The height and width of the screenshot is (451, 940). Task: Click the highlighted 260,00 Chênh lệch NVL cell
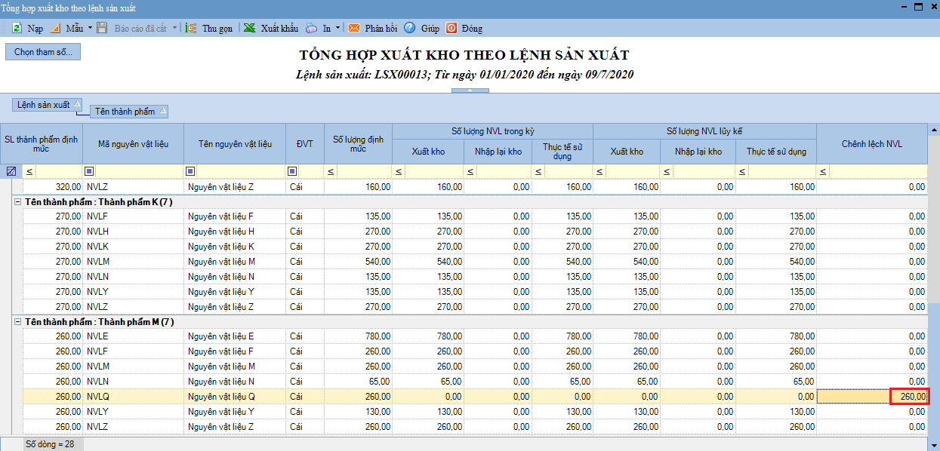coord(872,396)
